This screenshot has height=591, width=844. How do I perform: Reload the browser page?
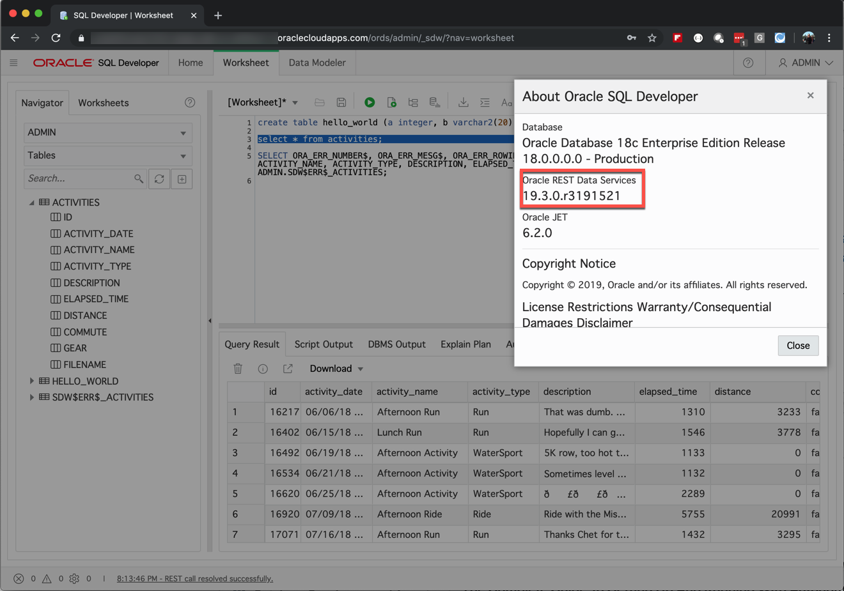coord(56,38)
